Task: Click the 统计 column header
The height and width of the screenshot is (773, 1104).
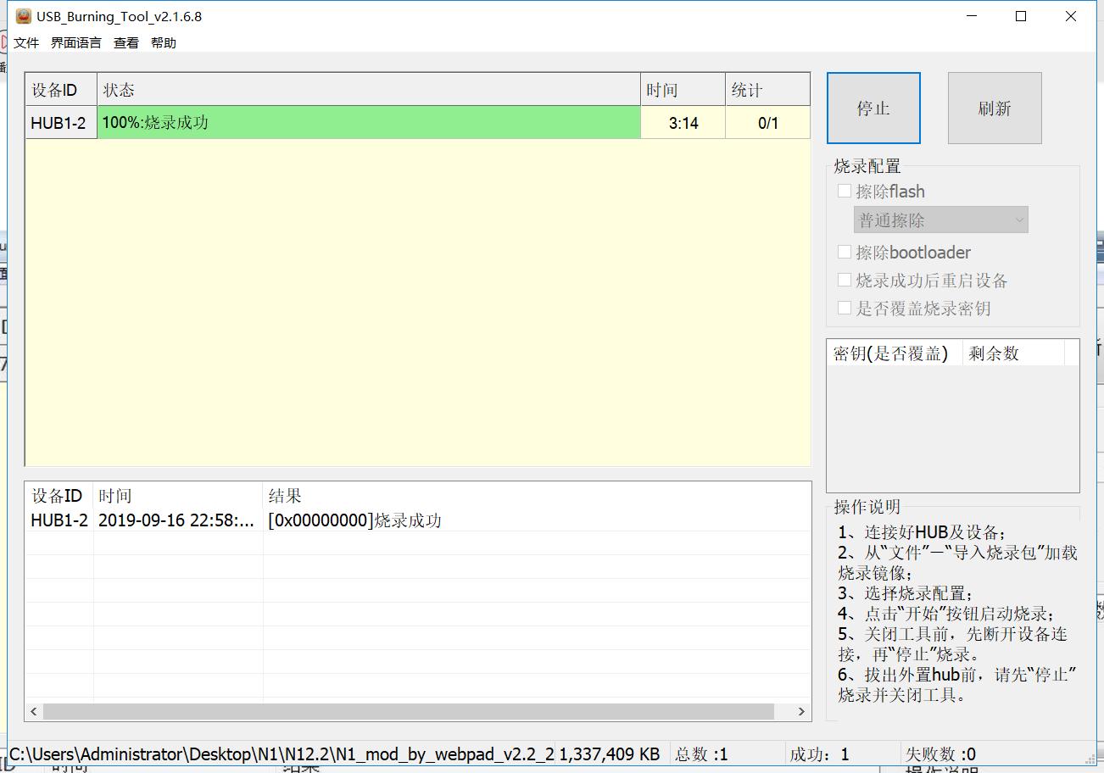Action: pyautogui.click(x=768, y=90)
